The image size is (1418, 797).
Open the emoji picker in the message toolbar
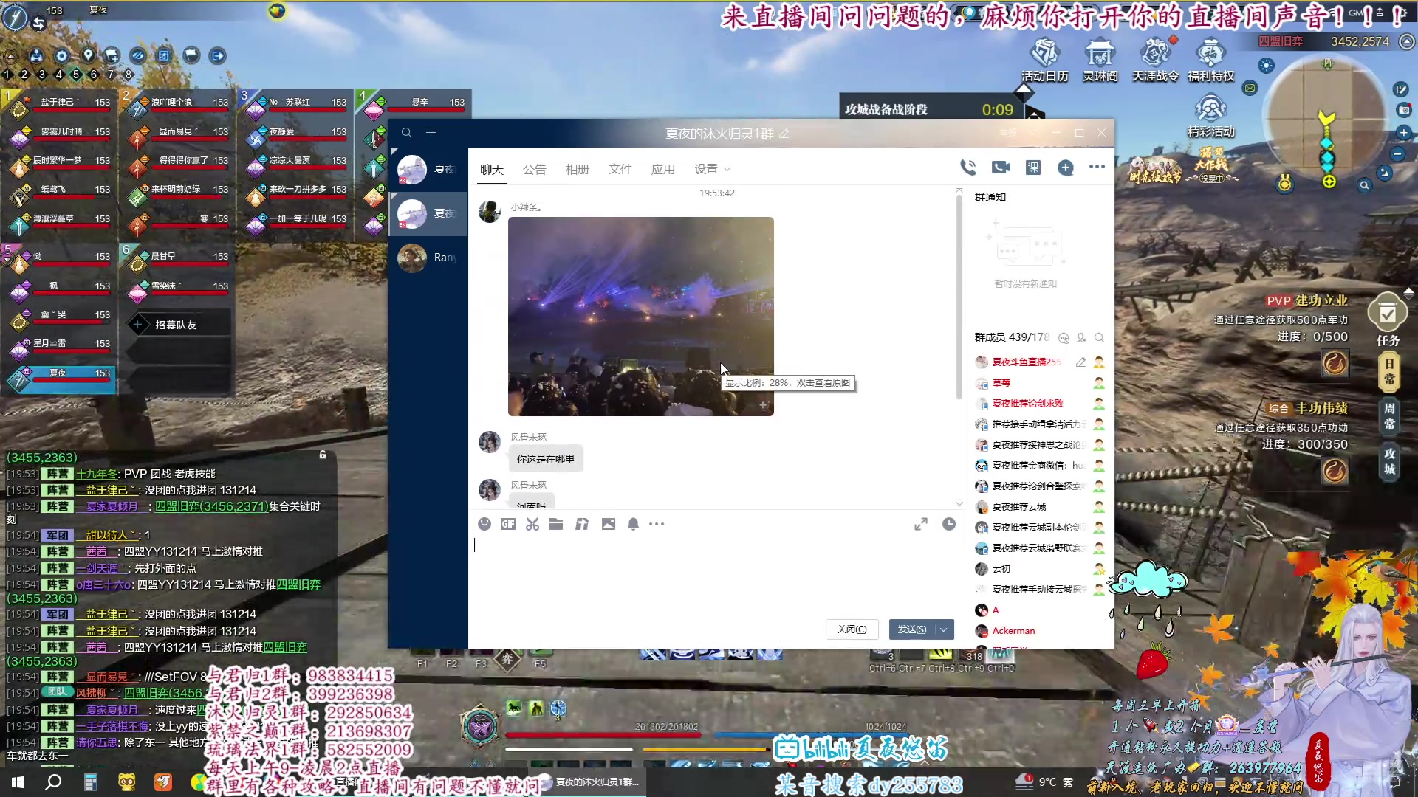(484, 524)
